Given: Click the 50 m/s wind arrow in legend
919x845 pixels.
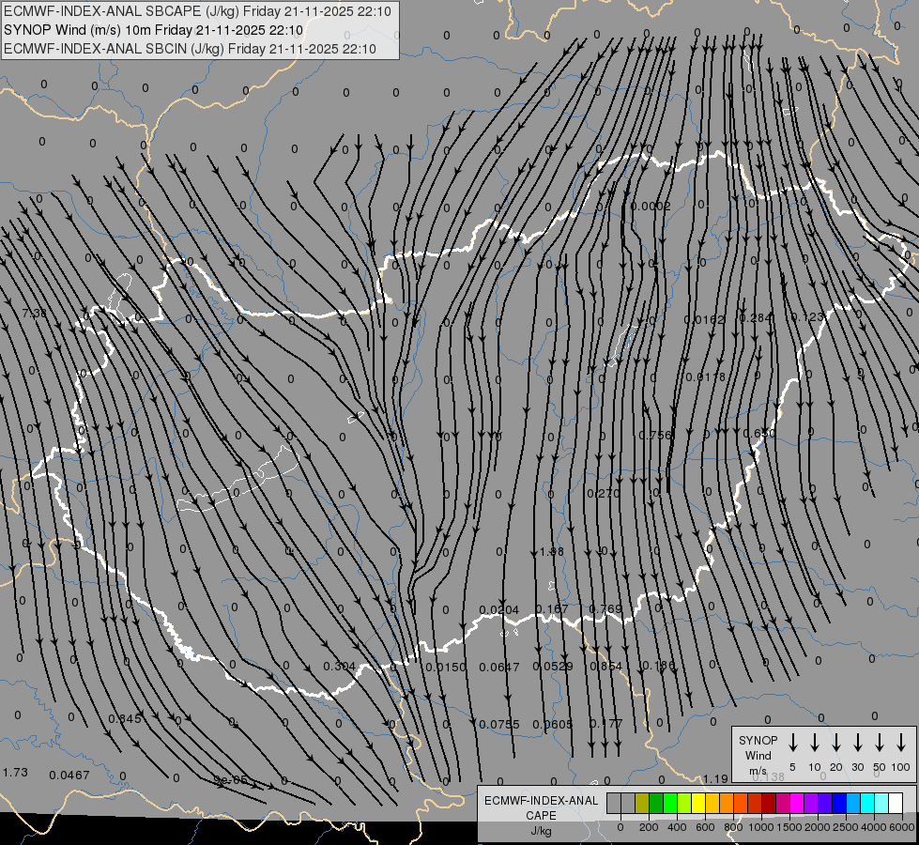Looking at the screenshot, I should [880, 743].
